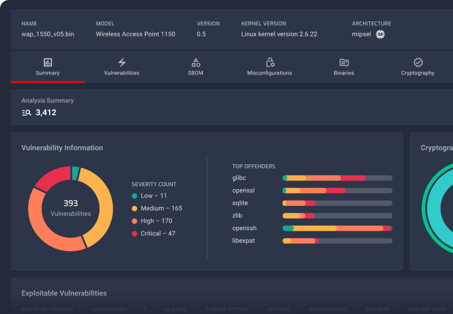This screenshot has width=453, height=314.
Task: Select the openssl severity bar
Action: coord(337,191)
